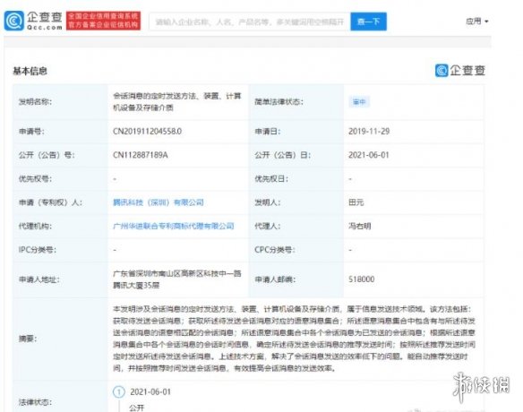The image size is (523, 412).
Task: Click the 申请人邮编 label
Action: (x=275, y=279)
